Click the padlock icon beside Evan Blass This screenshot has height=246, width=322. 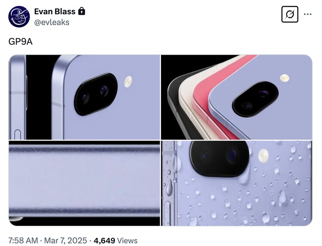[x=82, y=11]
